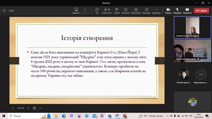Image resolution: width=212 pixels, height=119 pixels.
Task: Launch Microsoft Edge from the taskbar
Action: pyautogui.click(x=64, y=116)
